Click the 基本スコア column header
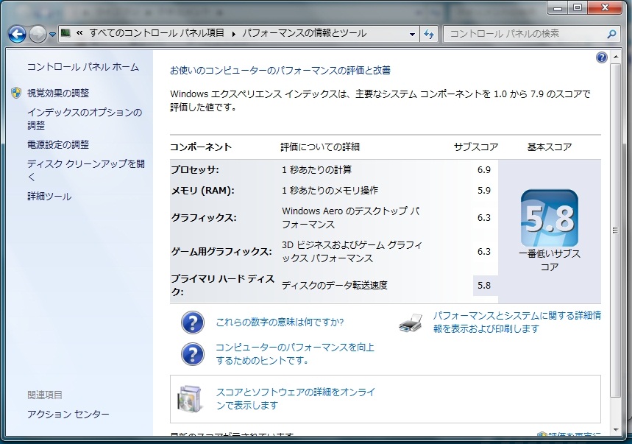 click(550, 147)
